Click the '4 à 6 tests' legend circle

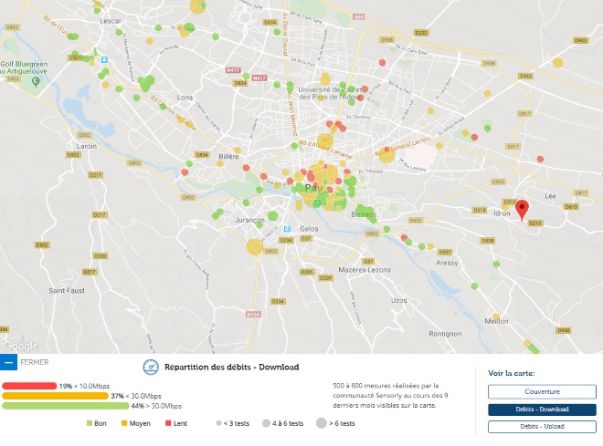pyautogui.click(x=266, y=423)
